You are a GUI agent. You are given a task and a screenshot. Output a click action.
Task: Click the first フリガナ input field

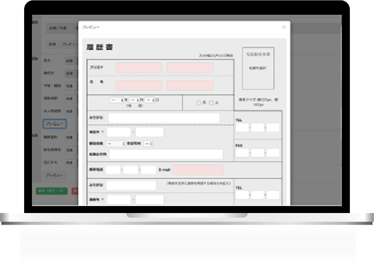point(139,68)
